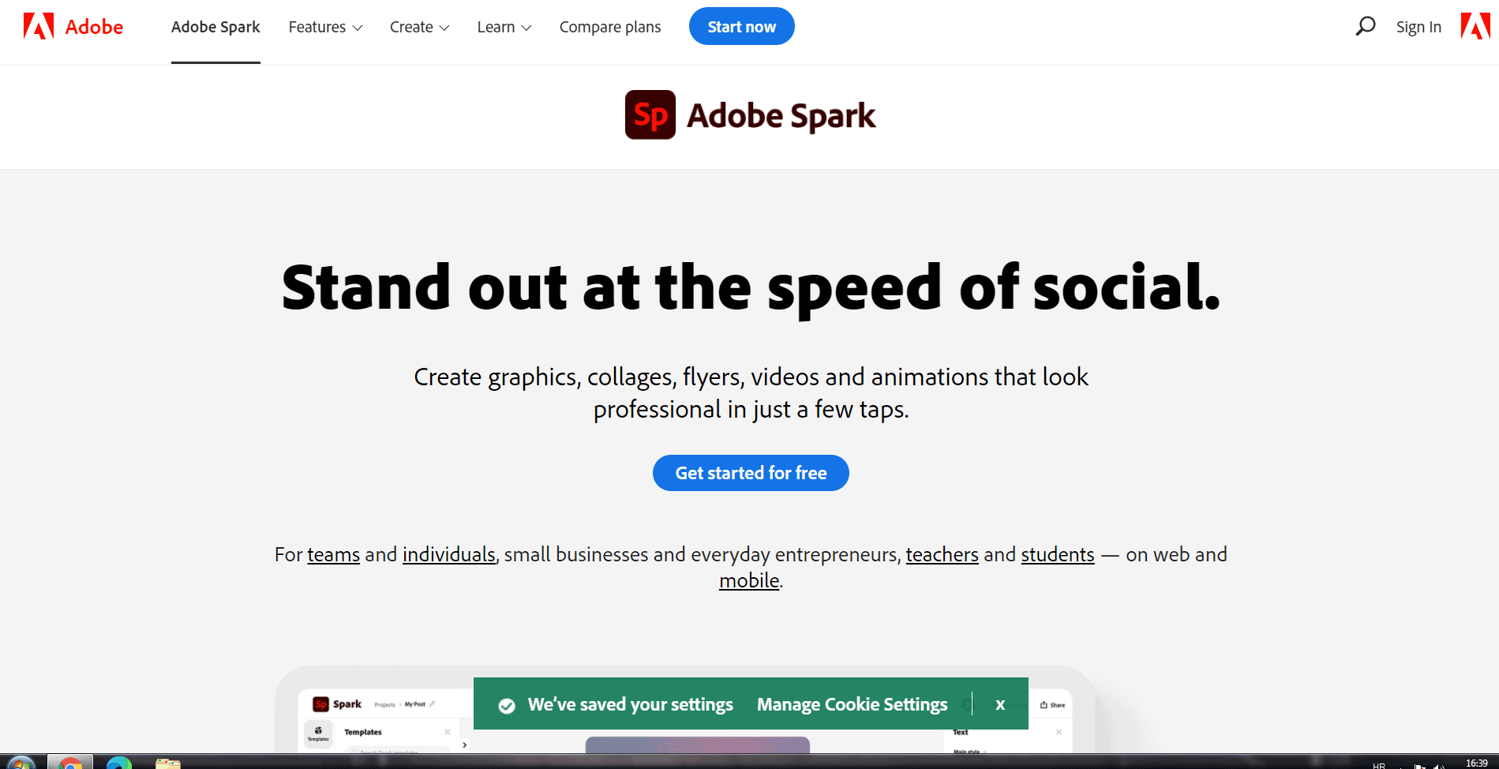Screen dimensions: 1499x769
Task: Open Chrome from the taskbar
Action: point(70,763)
